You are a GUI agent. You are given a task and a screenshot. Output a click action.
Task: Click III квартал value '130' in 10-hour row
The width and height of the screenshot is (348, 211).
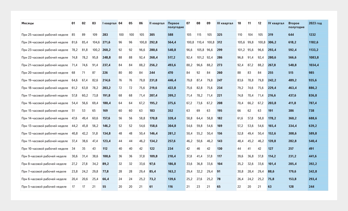[220, 149]
